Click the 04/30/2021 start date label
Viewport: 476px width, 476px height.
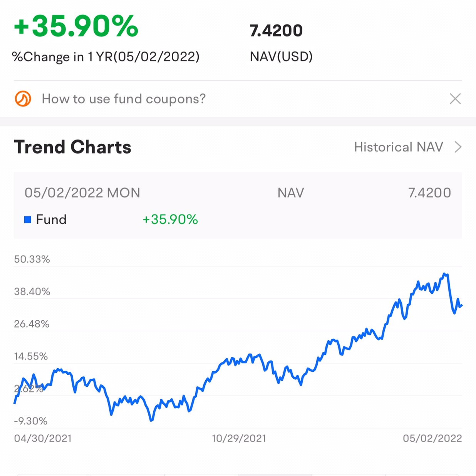coord(43,438)
